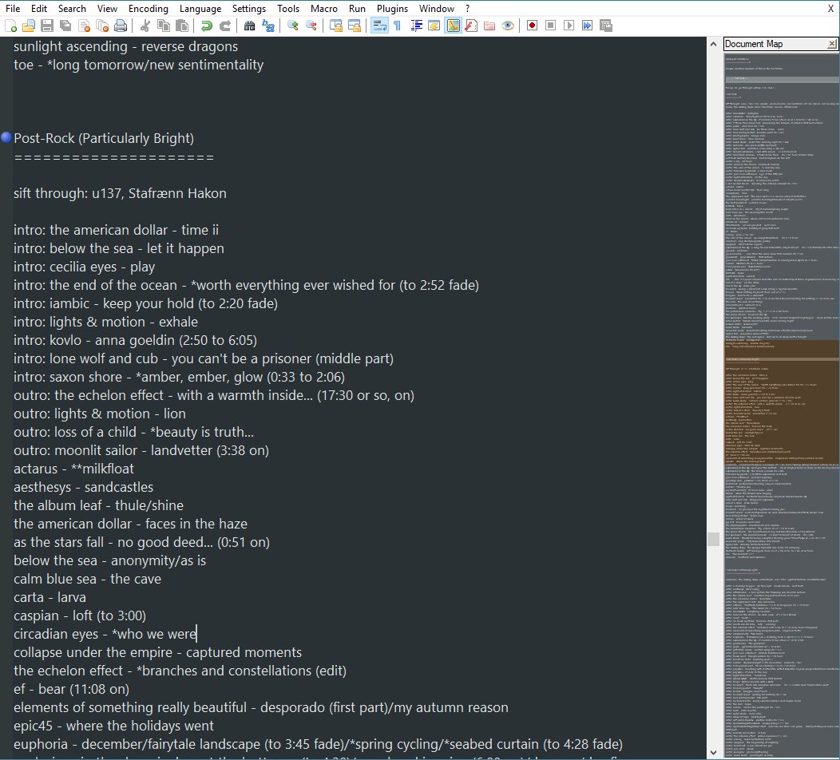
Task: Click the Paste clipboard icon
Action: coord(182,26)
